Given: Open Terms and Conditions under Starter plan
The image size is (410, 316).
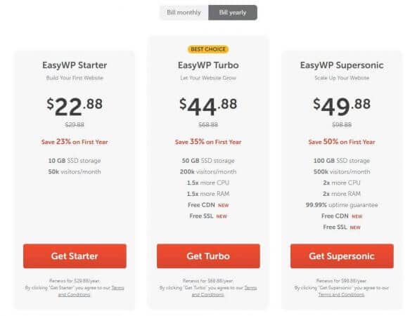Looking at the screenshot, I should tap(91, 291).
